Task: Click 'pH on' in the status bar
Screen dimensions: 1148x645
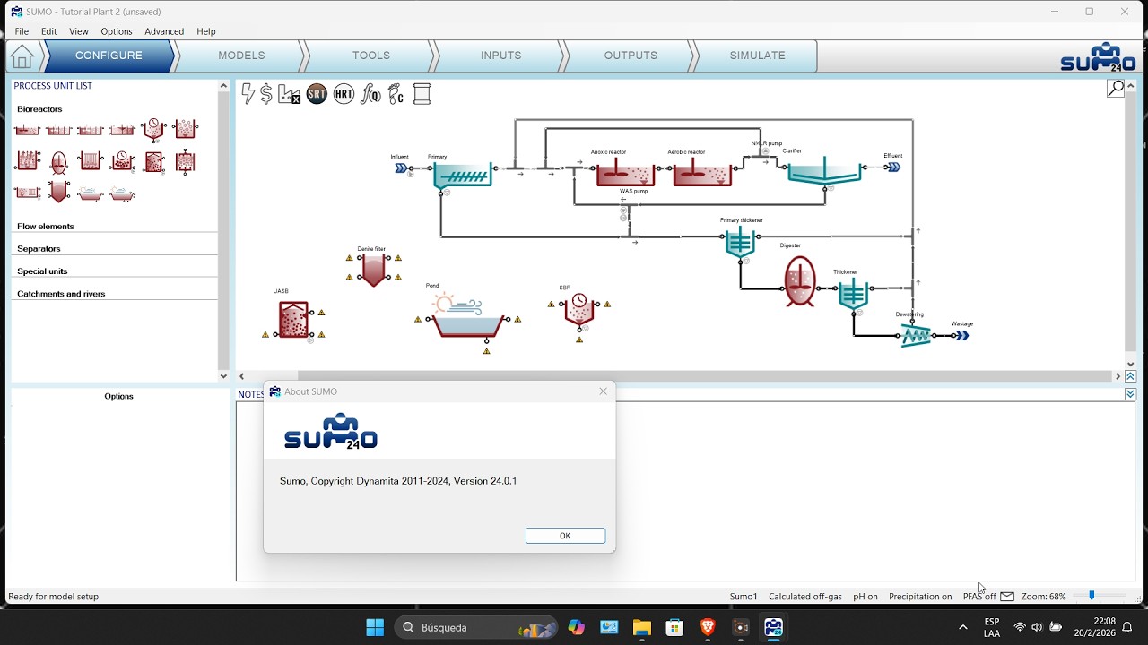Action: tap(865, 597)
